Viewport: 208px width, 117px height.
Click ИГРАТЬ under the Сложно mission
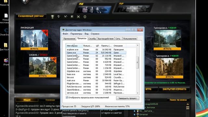43,76
